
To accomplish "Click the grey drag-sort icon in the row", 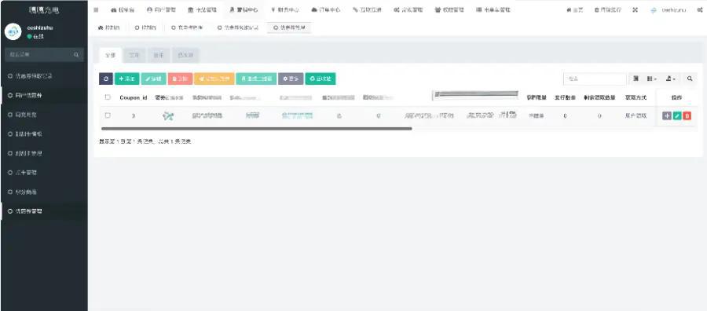I will pos(667,115).
